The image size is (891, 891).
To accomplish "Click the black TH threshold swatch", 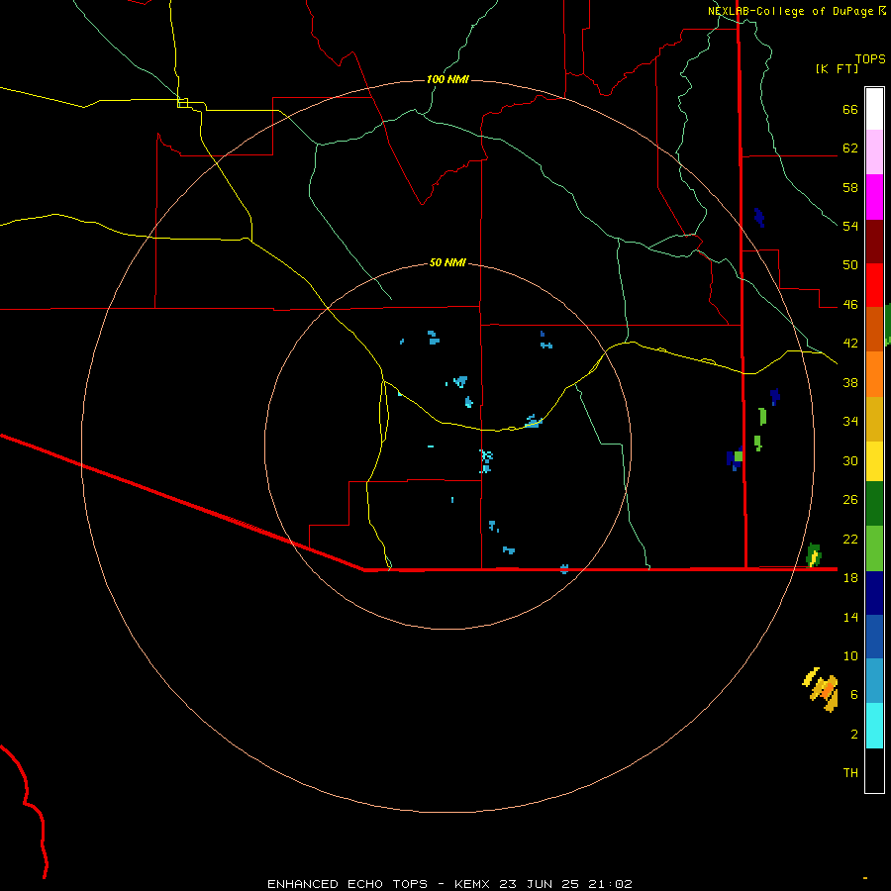I will point(874,770).
